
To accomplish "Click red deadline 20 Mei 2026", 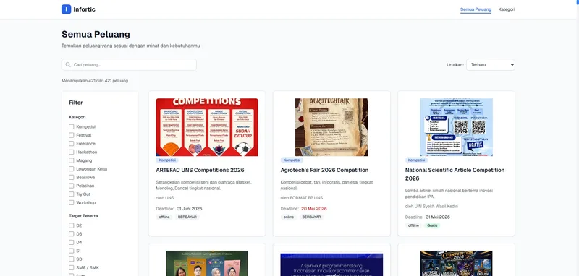I will [314, 209].
